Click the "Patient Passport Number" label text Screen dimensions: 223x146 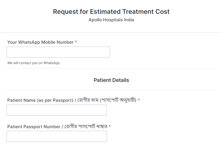(x=34, y=127)
